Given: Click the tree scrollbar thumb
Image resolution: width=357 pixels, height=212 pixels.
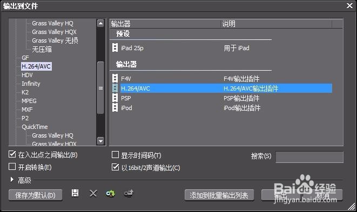Looking at the screenshot, I should (x=100, y=88).
